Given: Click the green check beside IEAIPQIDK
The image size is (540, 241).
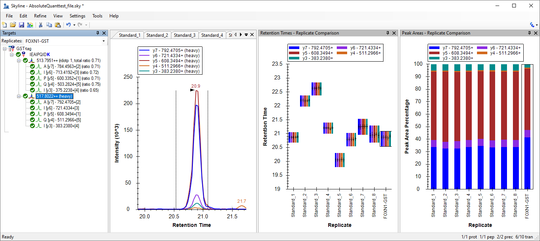Looking at the screenshot, I should coord(18,55).
